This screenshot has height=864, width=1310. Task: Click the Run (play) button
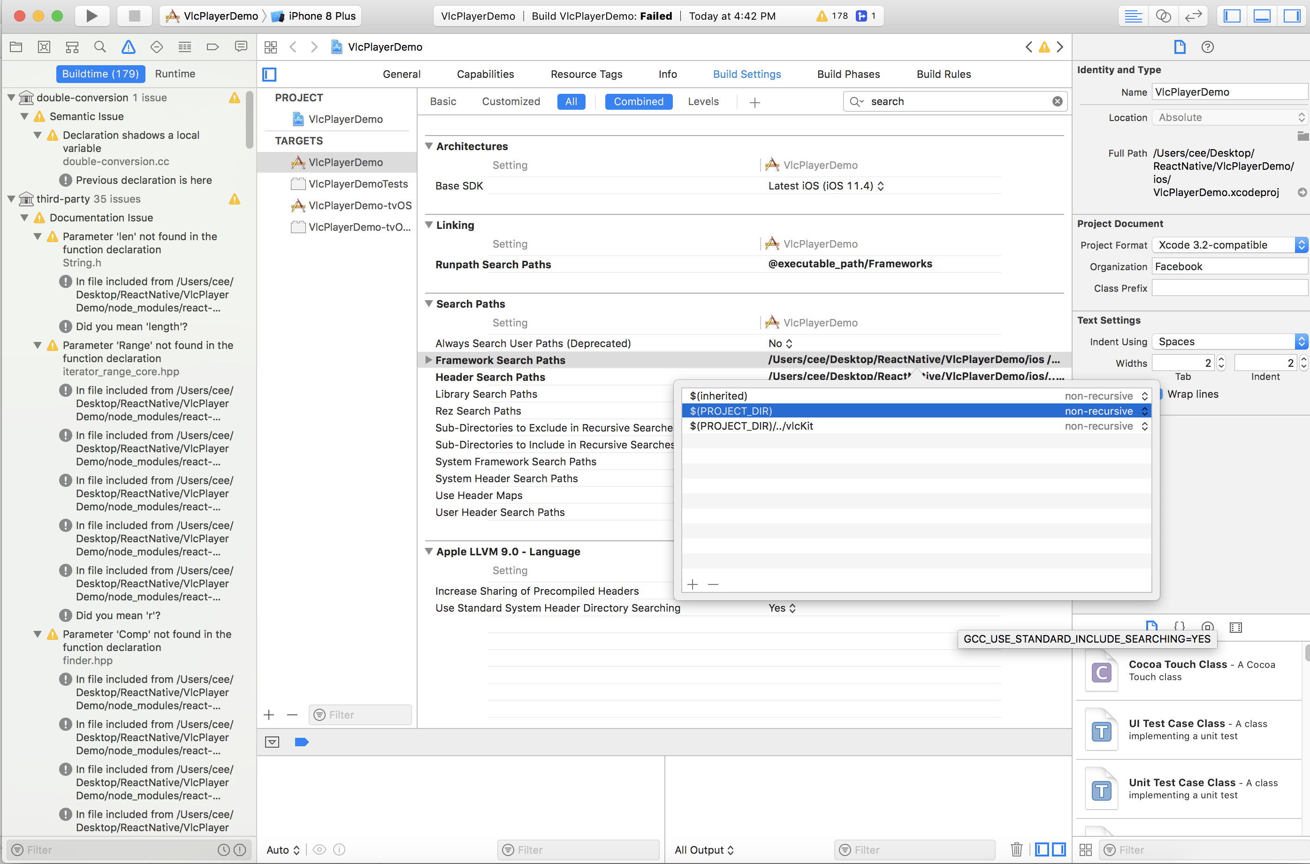click(91, 15)
